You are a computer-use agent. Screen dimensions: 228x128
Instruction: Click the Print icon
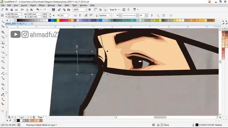click(16, 10)
